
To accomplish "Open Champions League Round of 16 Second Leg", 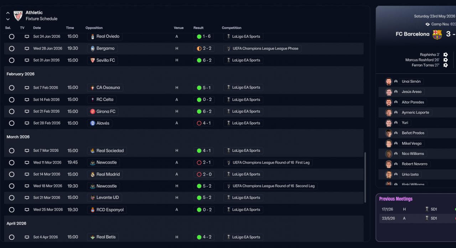I will click(x=270, y=186).
